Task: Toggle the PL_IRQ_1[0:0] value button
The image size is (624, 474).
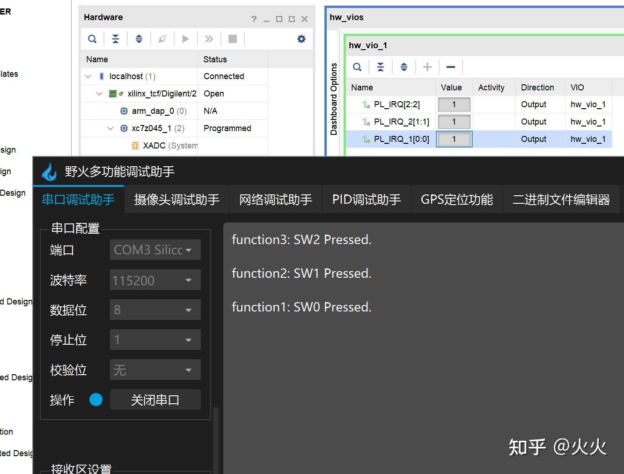Action: tap(454, 139)
